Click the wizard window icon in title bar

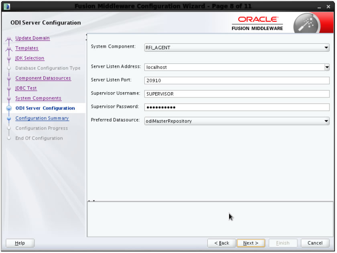pyautogui.click(x=7, y=6)
